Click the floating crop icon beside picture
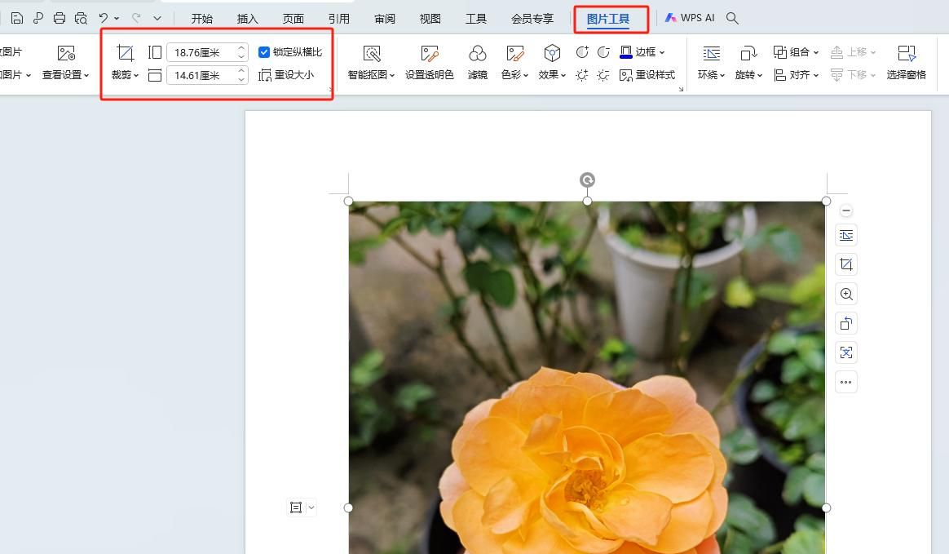Screen dimensions: 949x554 pyautogui.click(x=846, y=264)
